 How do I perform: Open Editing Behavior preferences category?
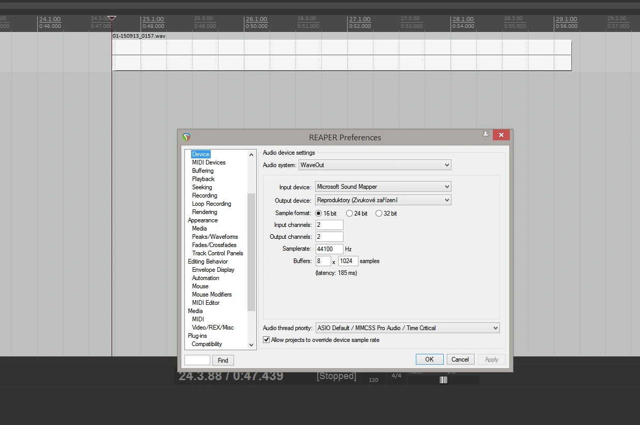tap(208, 261)
